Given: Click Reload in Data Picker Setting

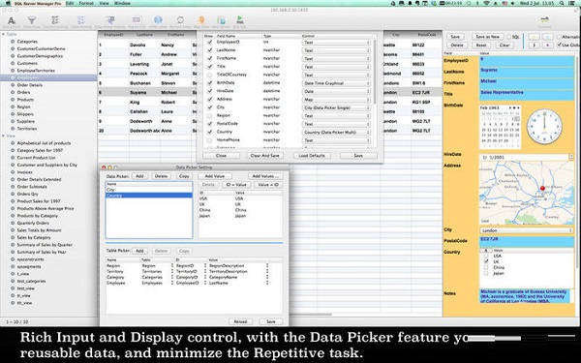Looking at the screenshot, I should [x=240, y=321].
